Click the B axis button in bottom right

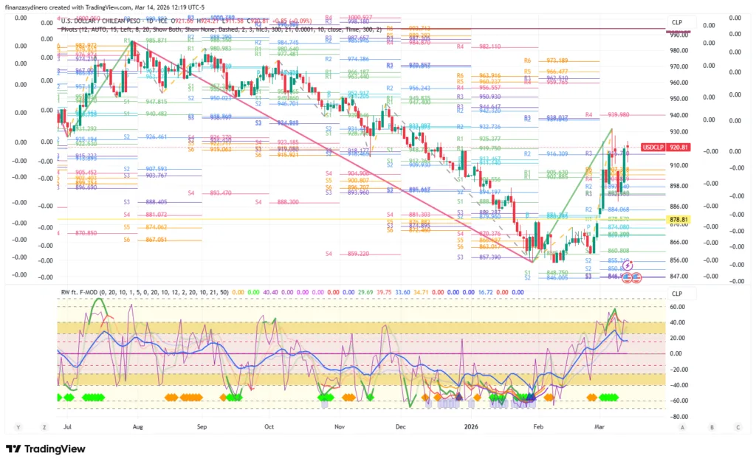click(x=712, y=427)
